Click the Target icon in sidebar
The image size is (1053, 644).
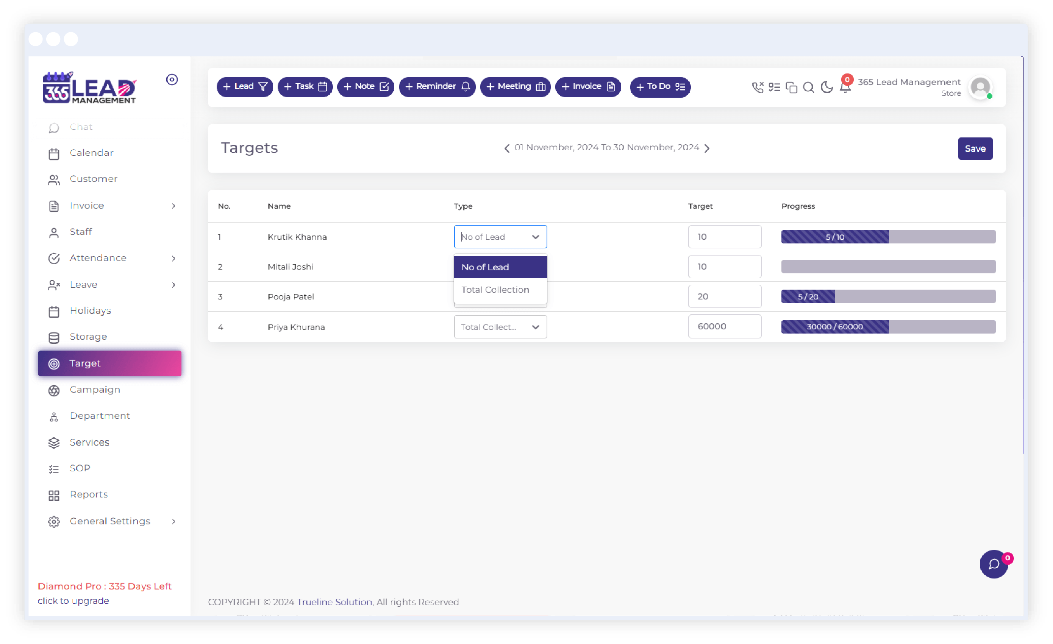click(54, 363)
